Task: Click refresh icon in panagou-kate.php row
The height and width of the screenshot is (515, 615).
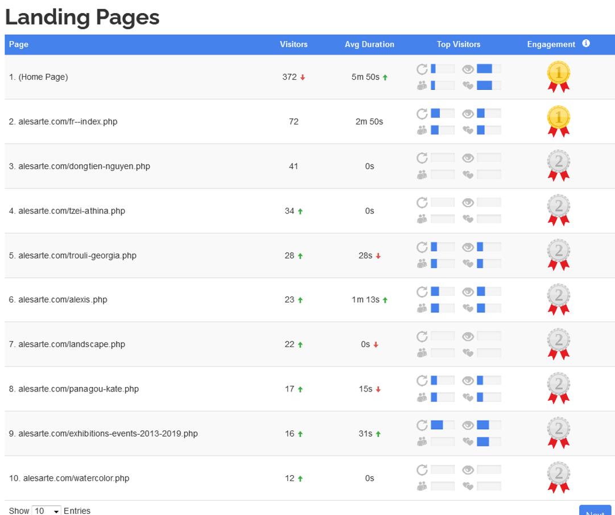Action: click(422, 381)
